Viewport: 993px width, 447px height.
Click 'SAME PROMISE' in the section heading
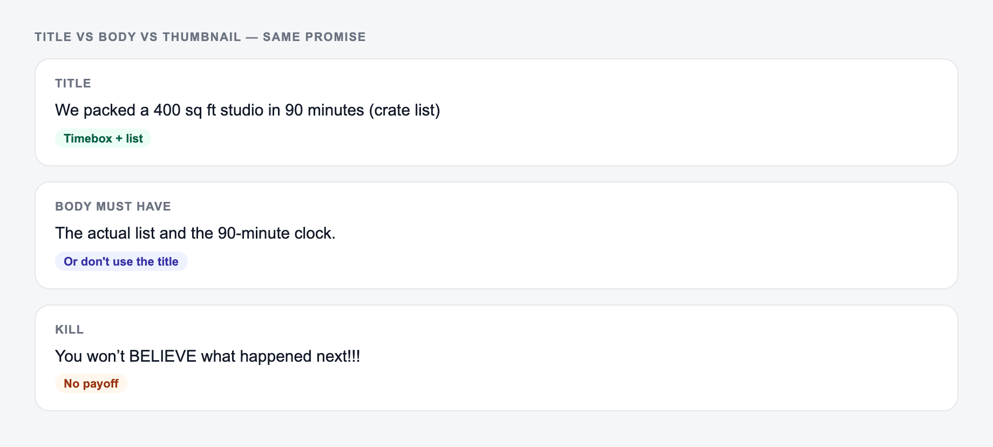click(314, 37)
